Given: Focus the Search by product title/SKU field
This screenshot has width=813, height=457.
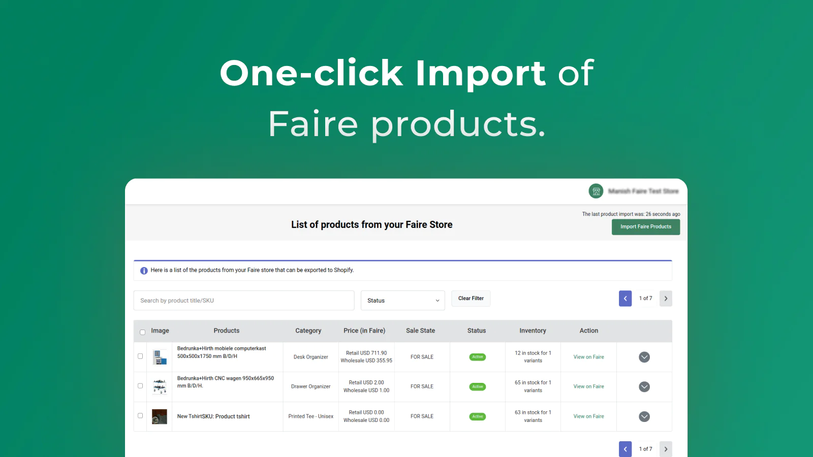Looking at the screenshot, I should click(x=244, y=301).
